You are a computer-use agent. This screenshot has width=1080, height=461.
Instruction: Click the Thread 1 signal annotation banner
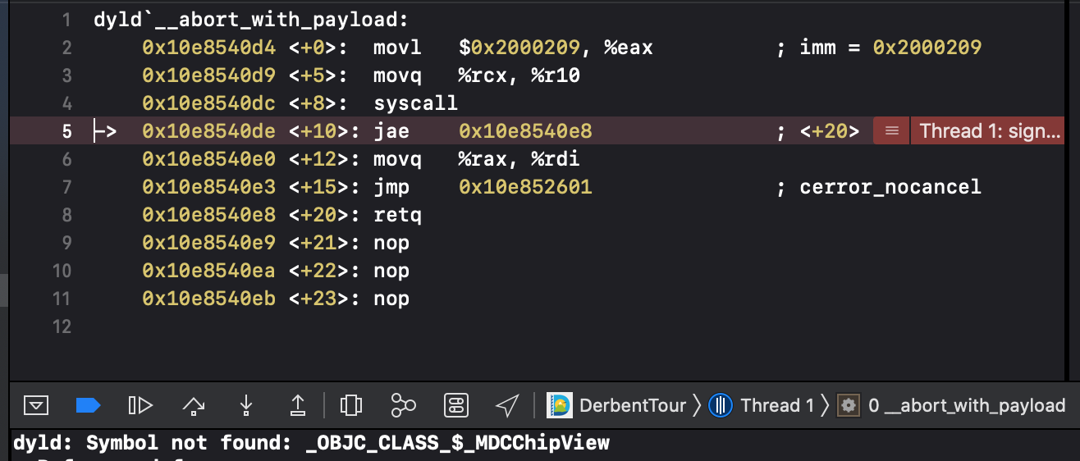987,131
